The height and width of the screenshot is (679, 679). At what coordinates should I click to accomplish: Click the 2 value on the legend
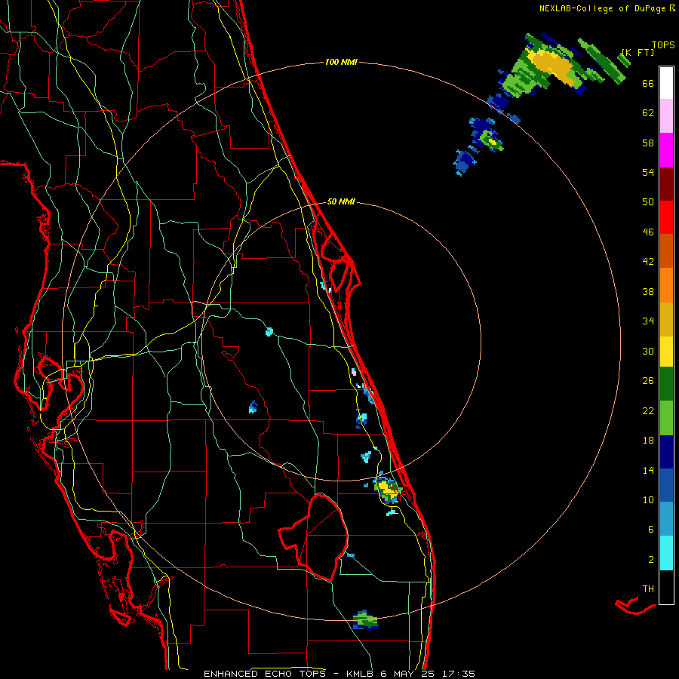(x=651, y=560)
